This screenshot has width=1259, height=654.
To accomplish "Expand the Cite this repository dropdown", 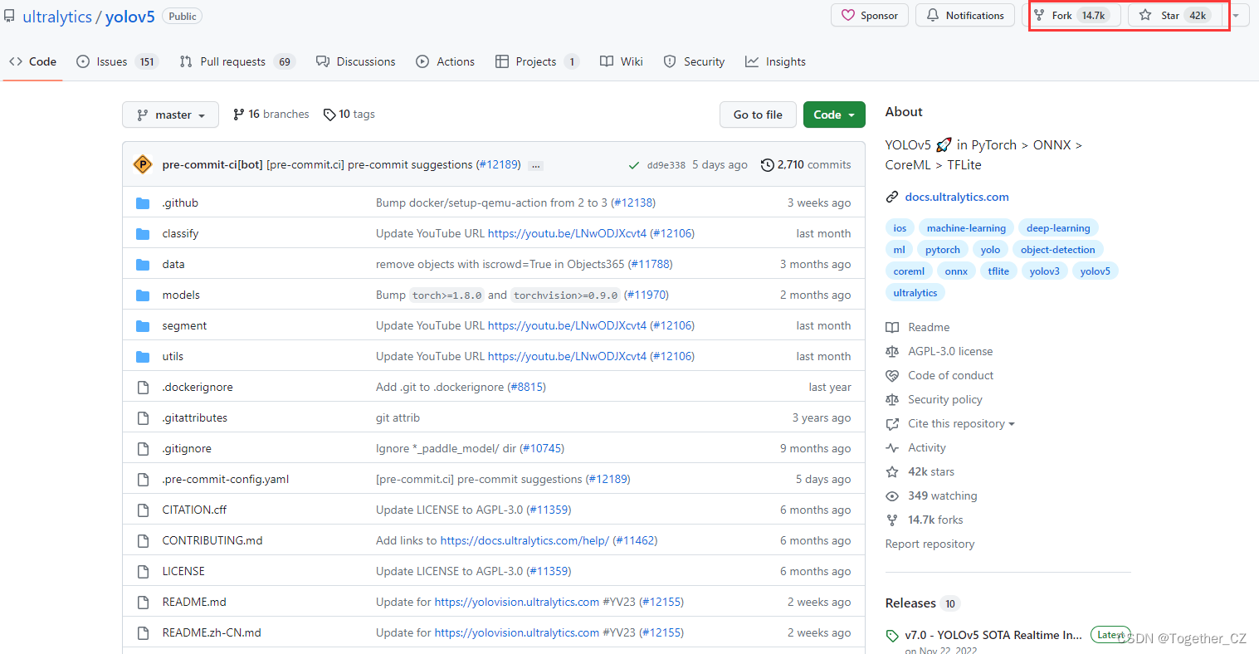I will [x=961, y=424].
